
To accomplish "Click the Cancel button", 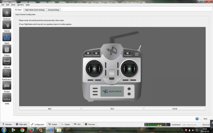I will (175, 109).
